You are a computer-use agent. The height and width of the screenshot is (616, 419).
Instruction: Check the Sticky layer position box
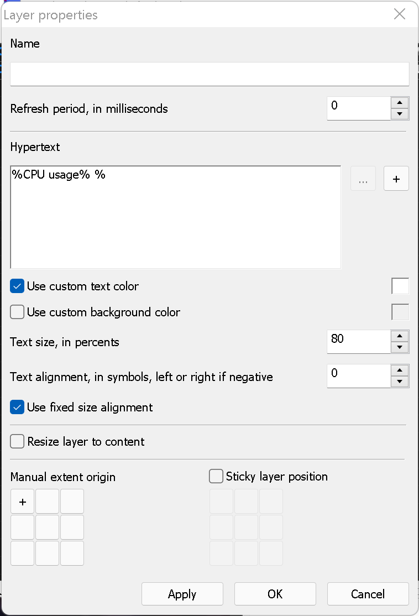click(216, 476)
